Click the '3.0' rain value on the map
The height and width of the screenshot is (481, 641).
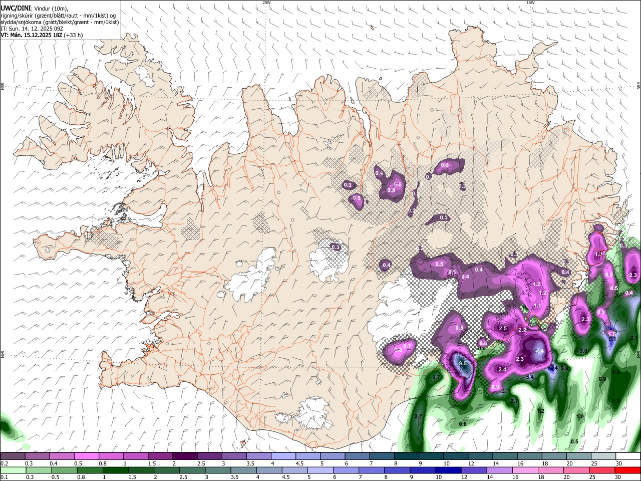(583, 351)
